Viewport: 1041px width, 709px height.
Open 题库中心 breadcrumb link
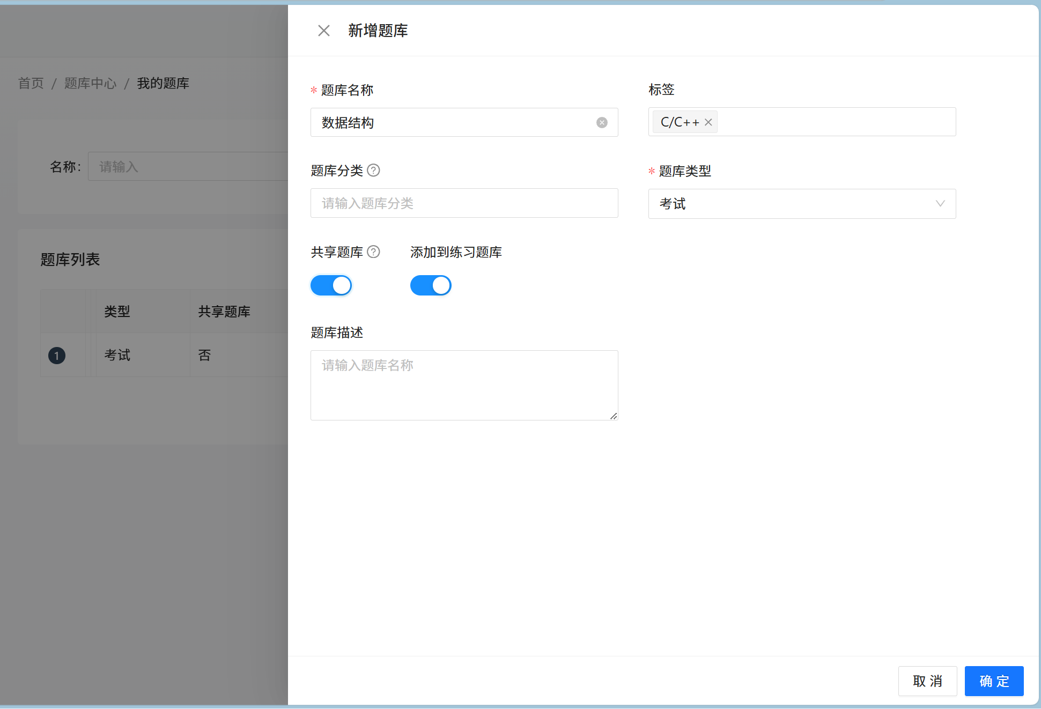click(x=90, y=84)
